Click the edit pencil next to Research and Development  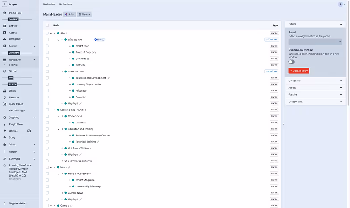[109, 78]
